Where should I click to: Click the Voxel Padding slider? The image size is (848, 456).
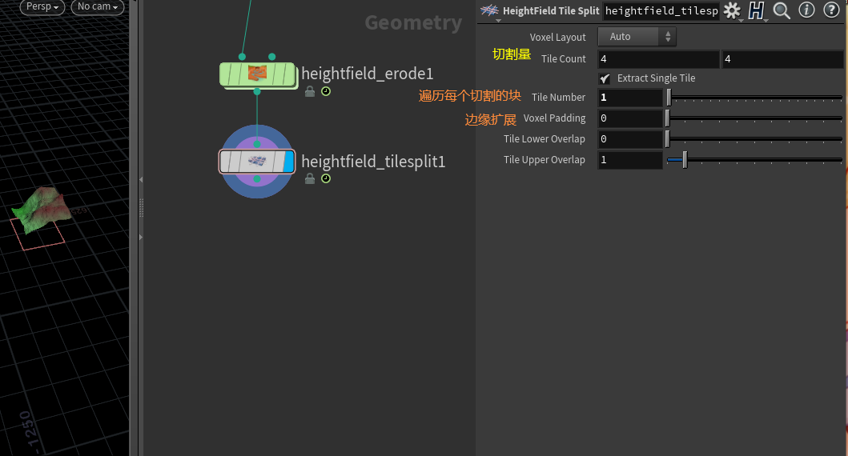click(754, 118)
